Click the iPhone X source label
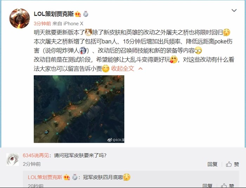The height and width of the screenshot is (188, 246). tap(73, 24)
